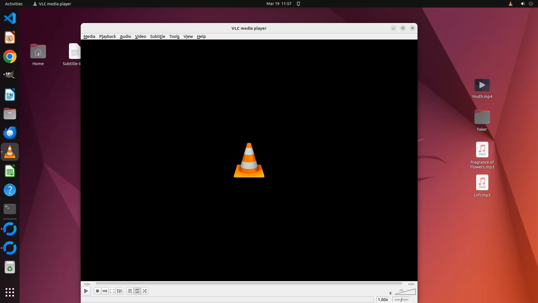Click the 1.00x playback speed label
Screen dimensions: 538x303
tap(383, 300)
